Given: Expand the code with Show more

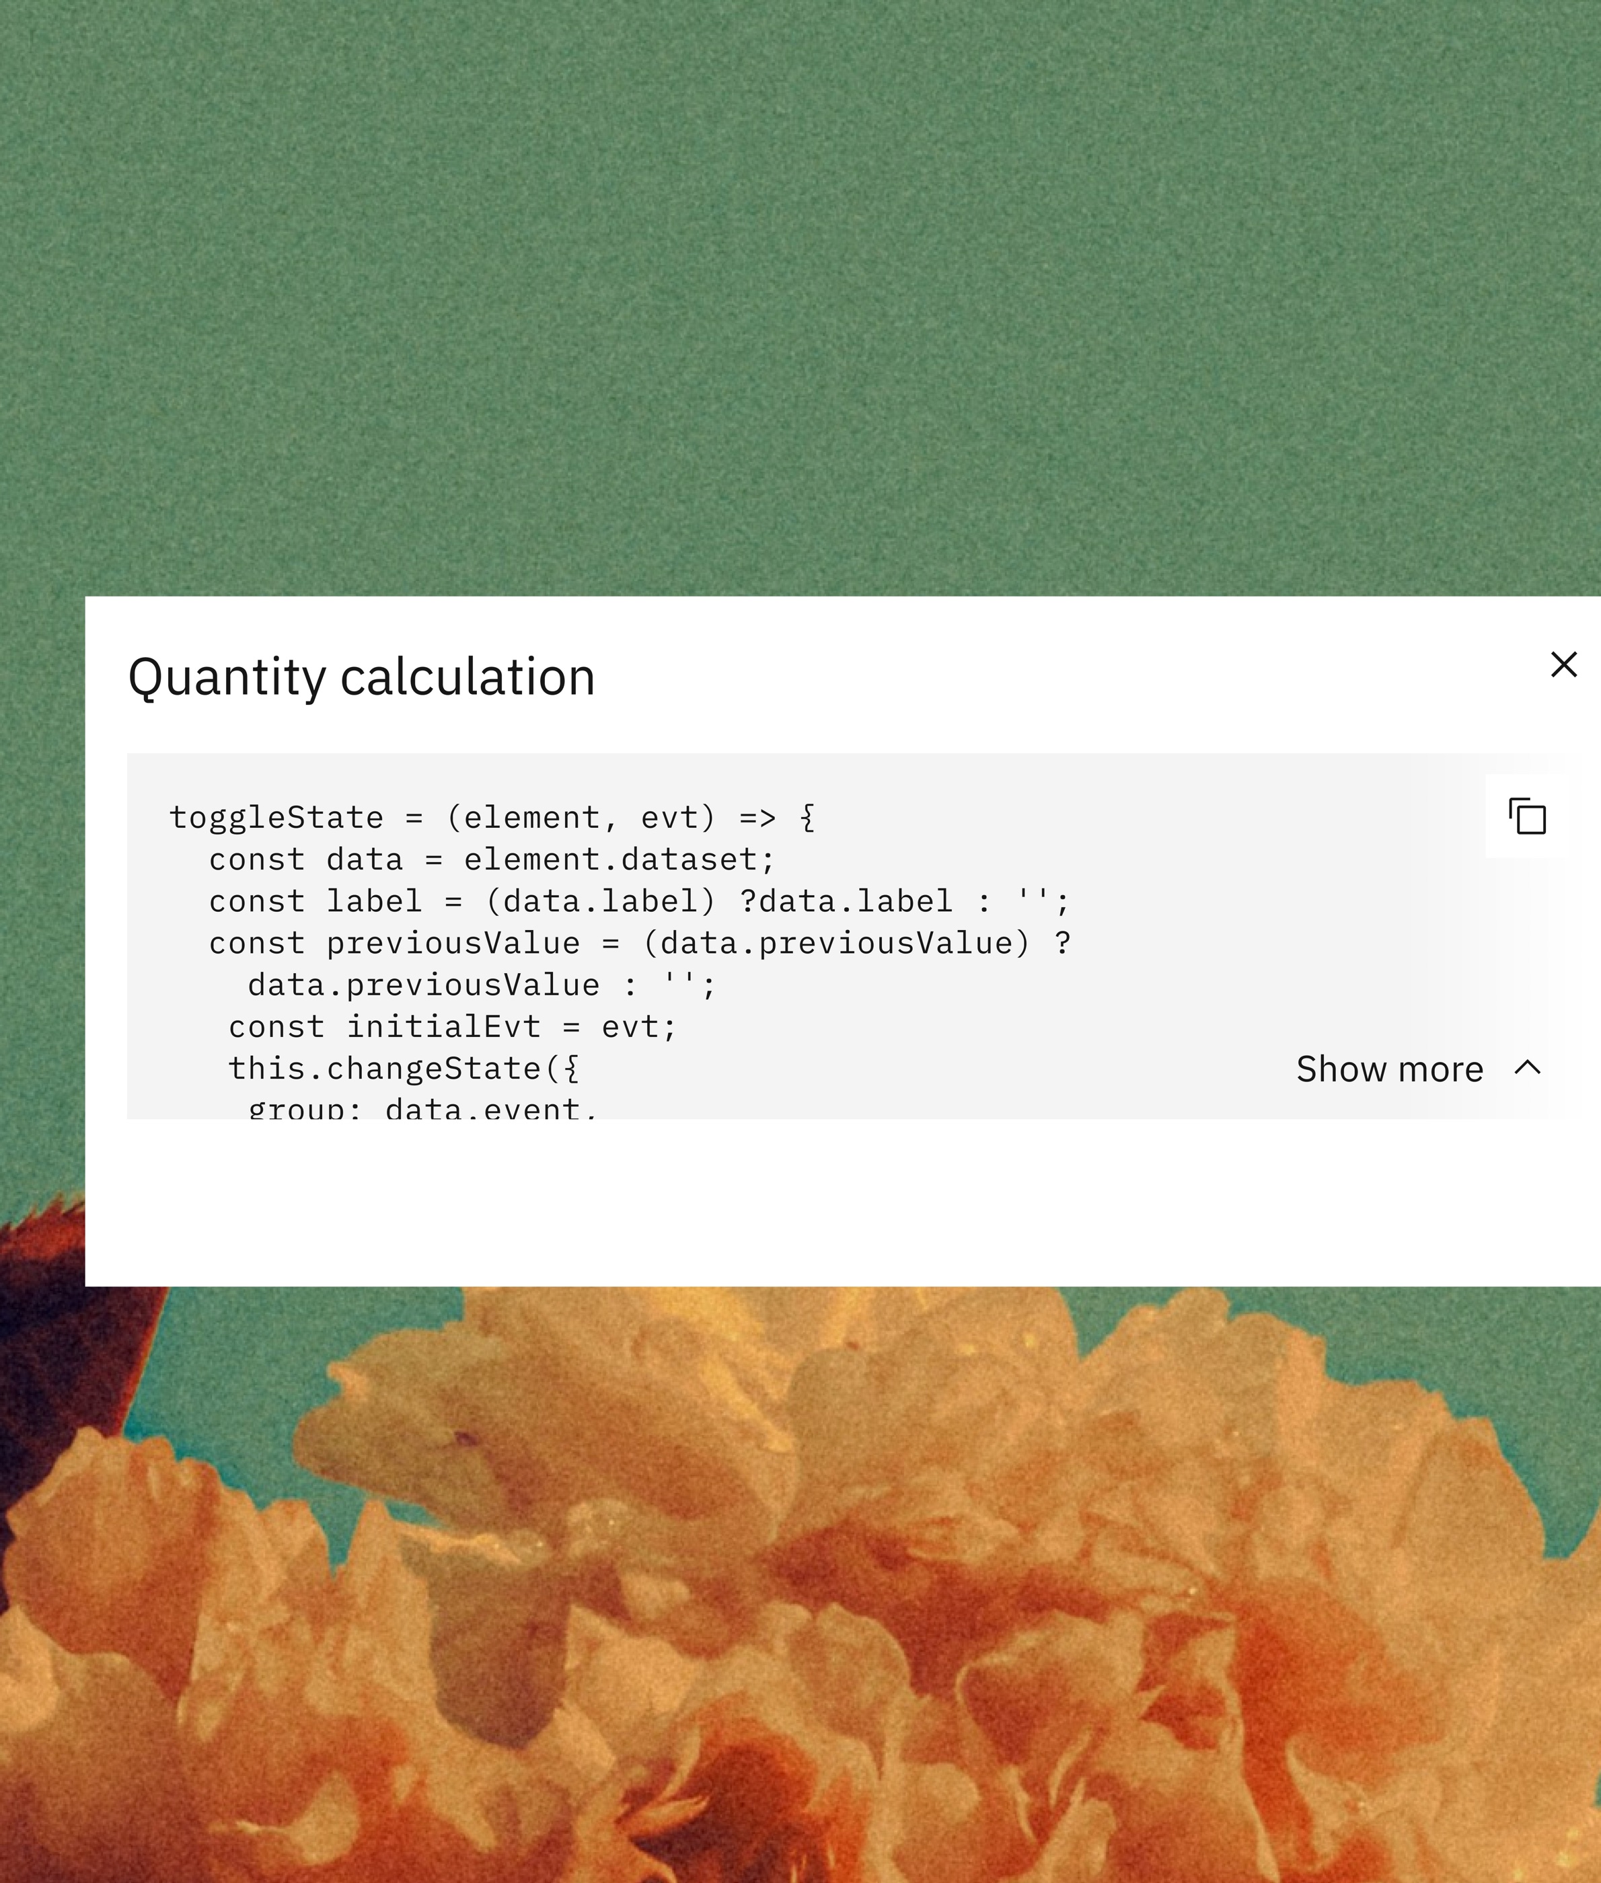Looking at the screenshot, I should 1419,1069.
